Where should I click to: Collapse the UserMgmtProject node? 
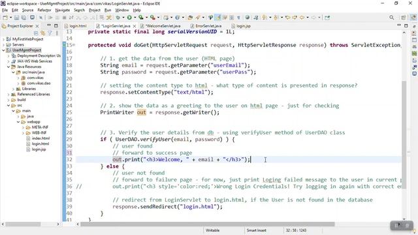3,50
